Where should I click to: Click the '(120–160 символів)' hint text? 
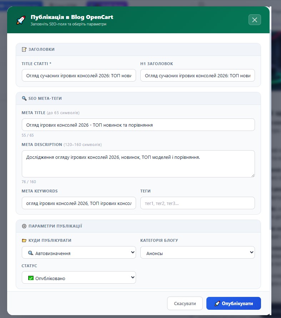[82, 145]
